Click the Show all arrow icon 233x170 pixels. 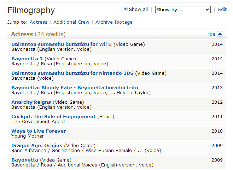125,10
